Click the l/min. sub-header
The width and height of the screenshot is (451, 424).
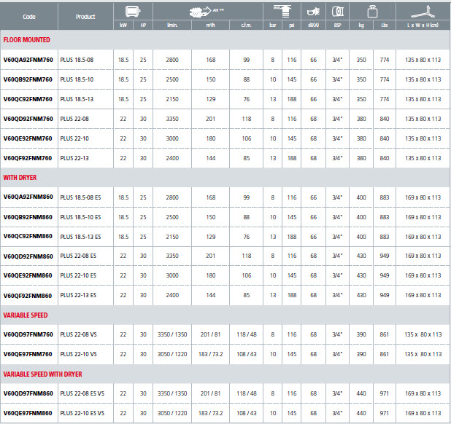(x=172, y=25)
